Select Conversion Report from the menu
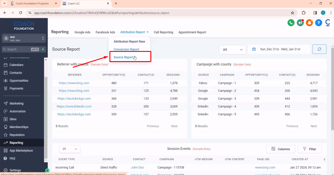 point(126,49)
